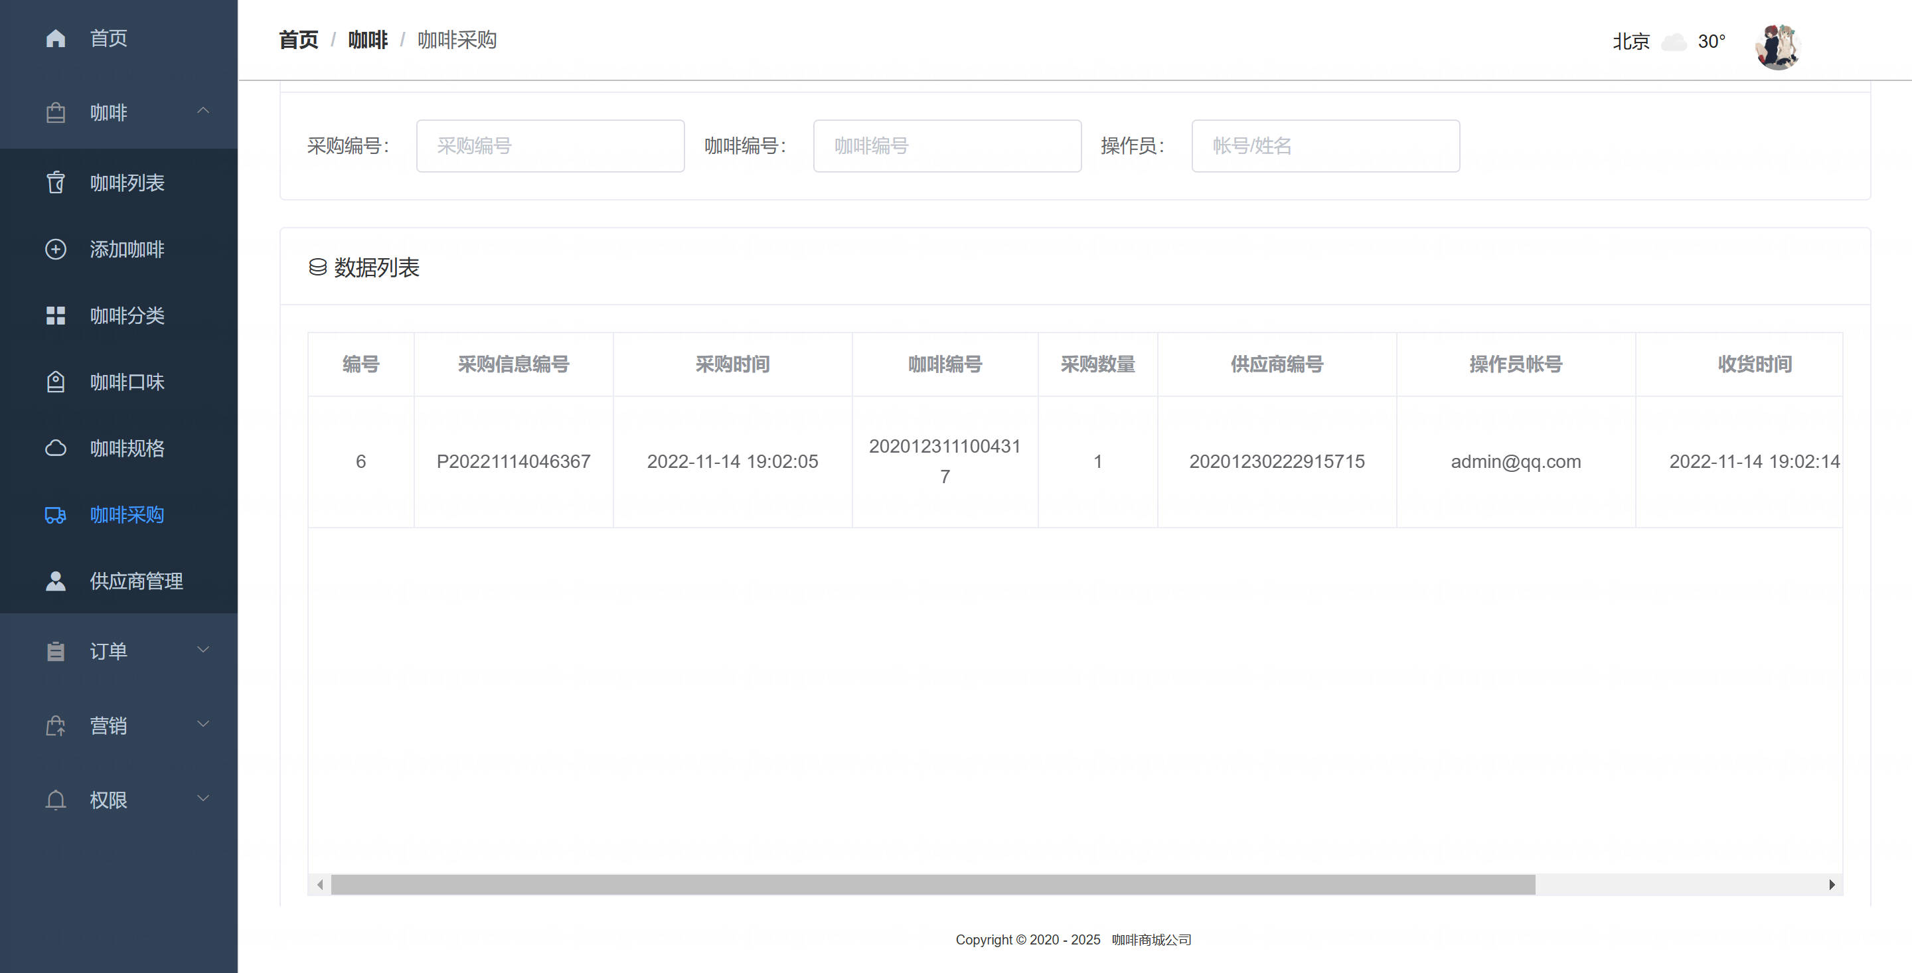Focus the 咖啡编号 input field
1912x973 pixels.
click(x=947, y=146)
